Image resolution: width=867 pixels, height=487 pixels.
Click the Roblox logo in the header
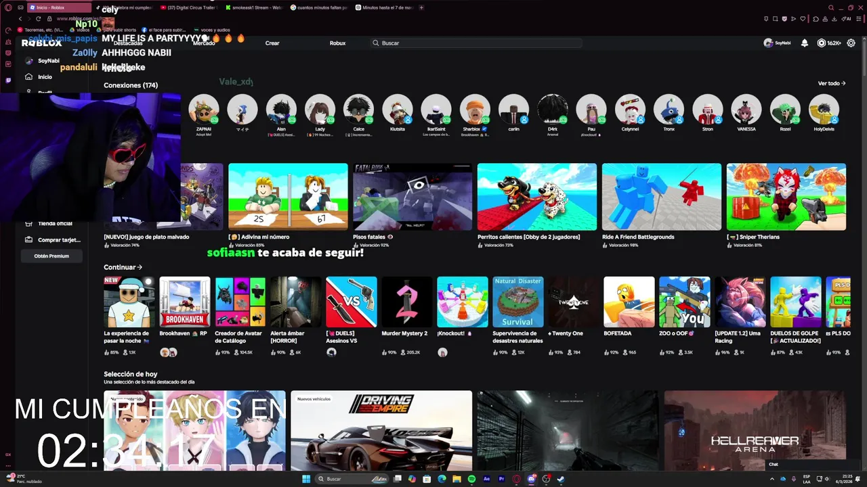click(x=41, y=43)
